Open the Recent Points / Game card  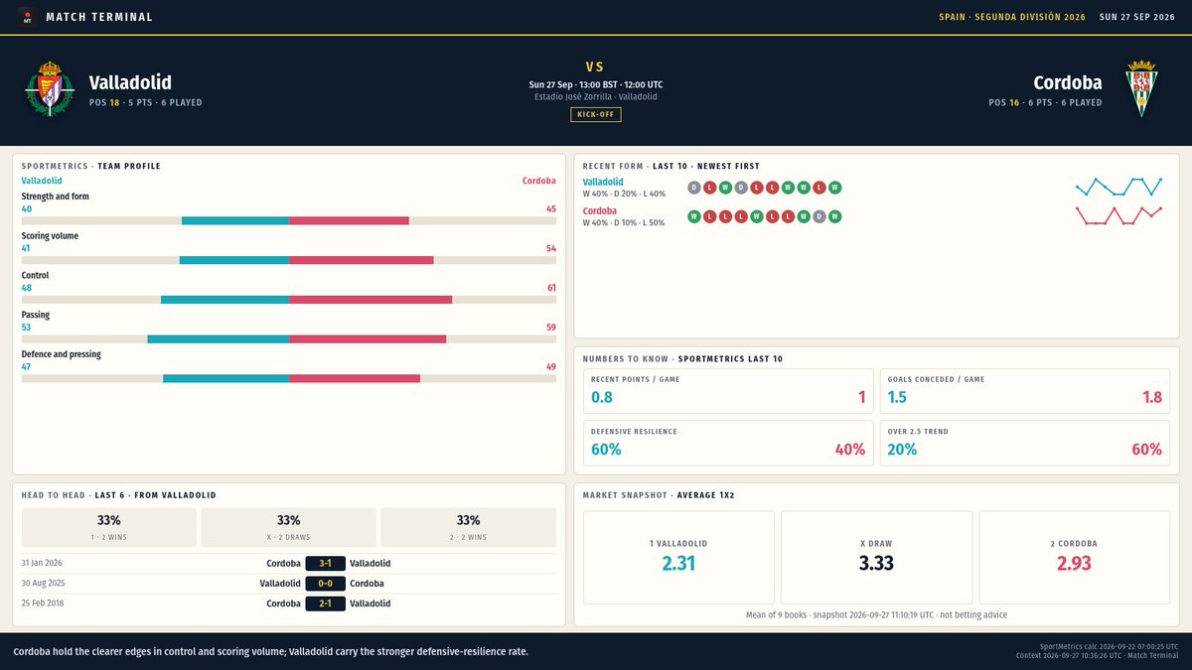(x=728, y=391)
